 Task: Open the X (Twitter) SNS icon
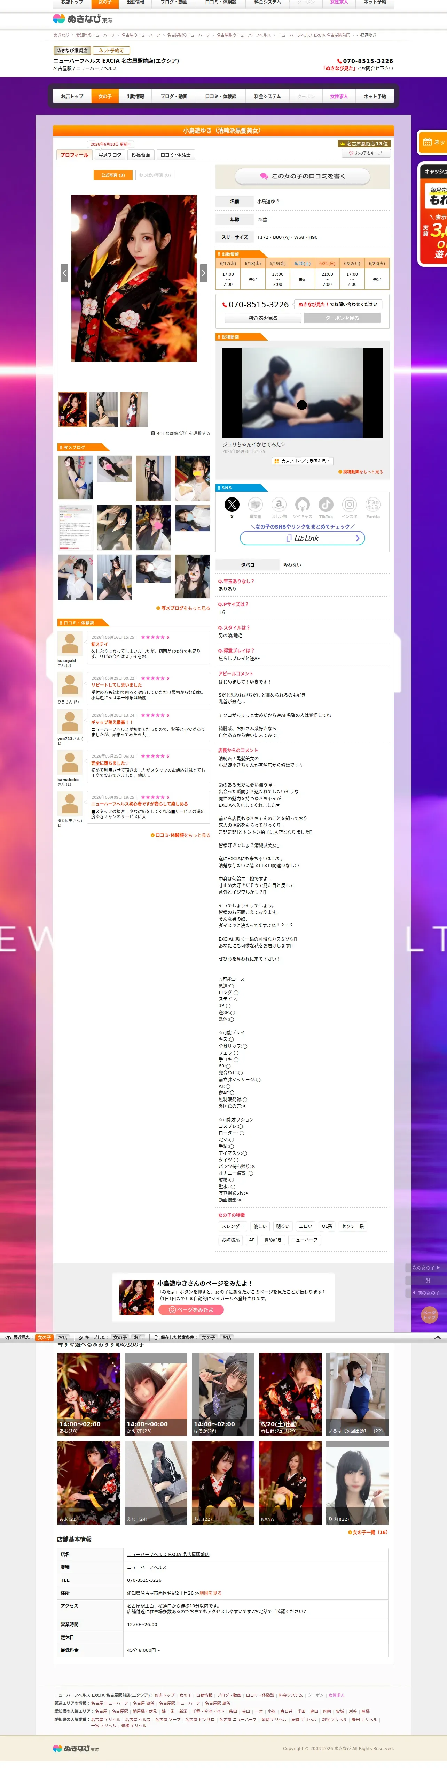click(232, 504)
